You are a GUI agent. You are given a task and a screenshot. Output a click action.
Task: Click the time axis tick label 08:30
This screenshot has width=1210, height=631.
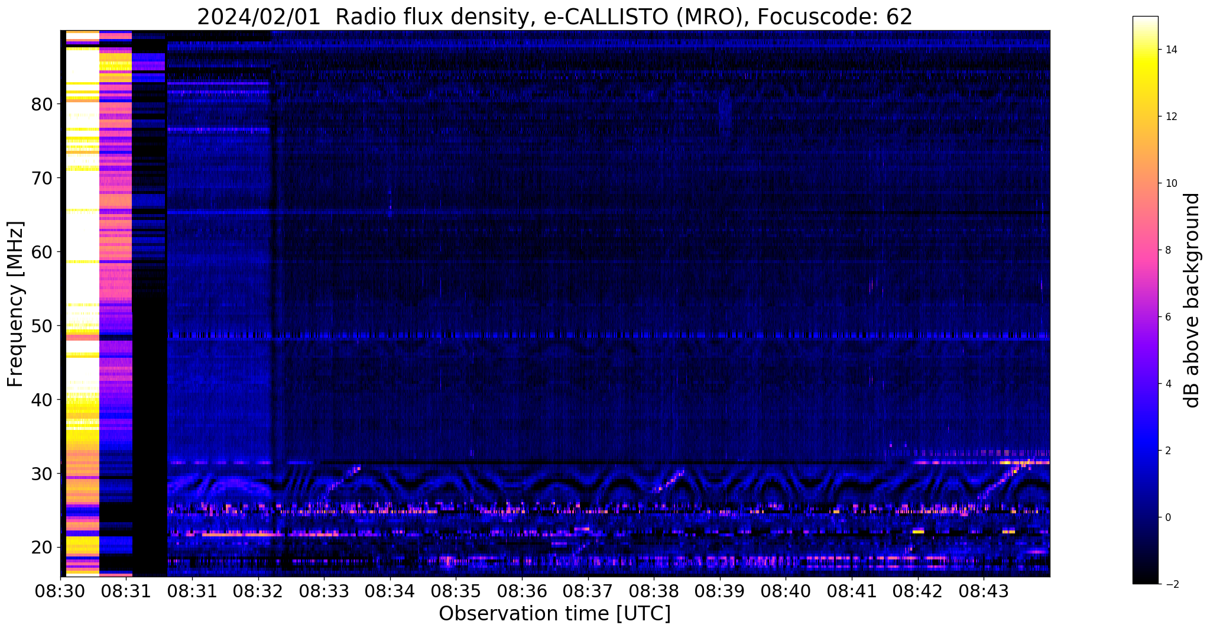(x=61, y=591)
